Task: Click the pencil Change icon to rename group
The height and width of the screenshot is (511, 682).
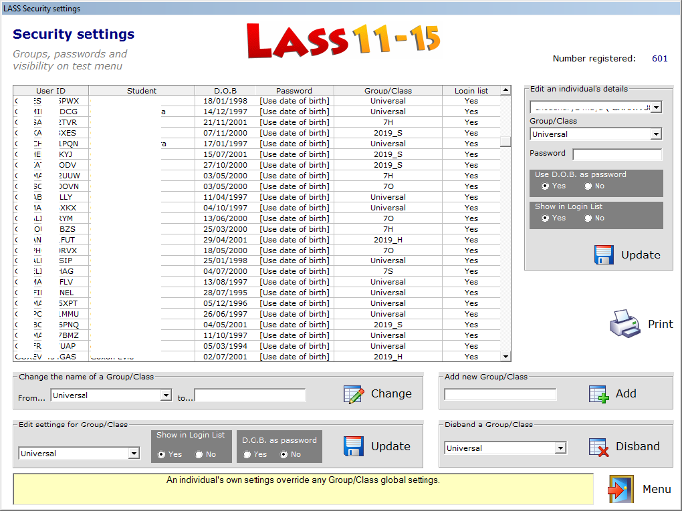Action: [354, 394]
